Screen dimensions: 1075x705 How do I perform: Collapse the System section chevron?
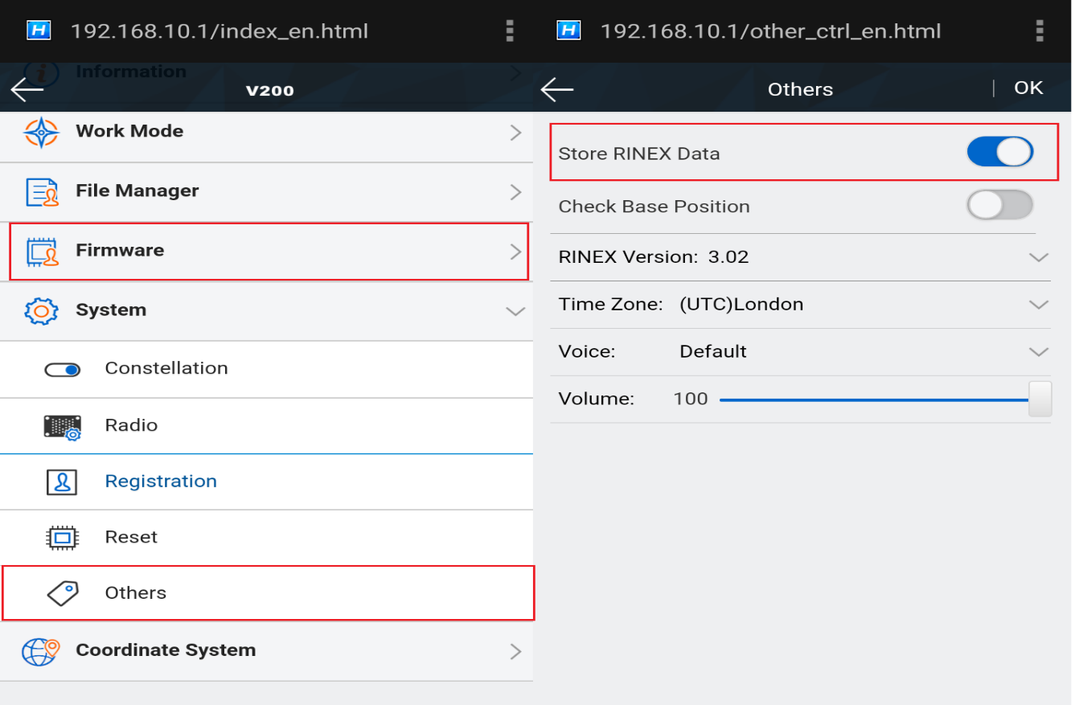(515, 311)
